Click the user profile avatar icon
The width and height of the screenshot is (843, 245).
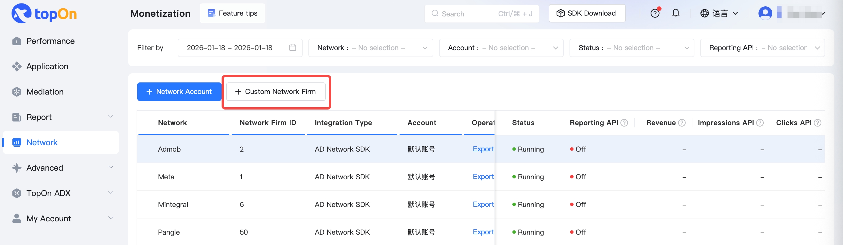point(765,14)
